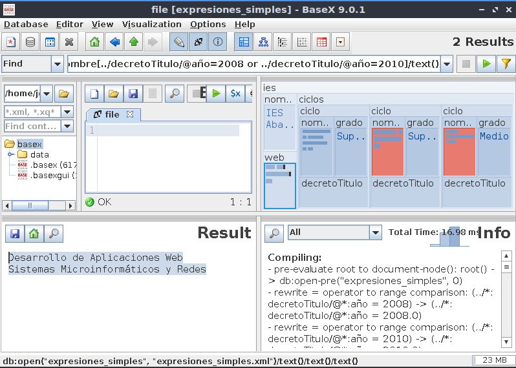This screenshot has width=516, height=368.
Task: Expand the data folder tree node
Action: point(11,155)
